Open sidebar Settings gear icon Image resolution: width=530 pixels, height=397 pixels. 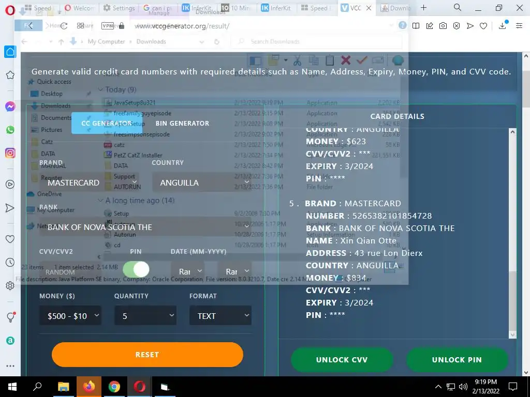10,285
